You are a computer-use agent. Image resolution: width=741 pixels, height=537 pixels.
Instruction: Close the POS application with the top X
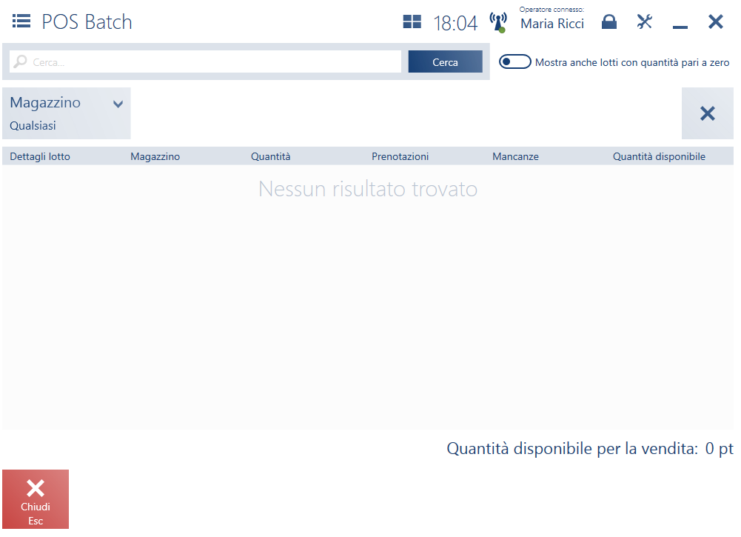[716, 21]
